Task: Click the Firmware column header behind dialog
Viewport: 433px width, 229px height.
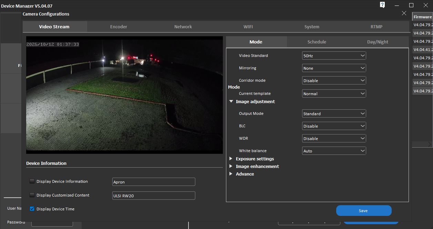Action: 423,17
